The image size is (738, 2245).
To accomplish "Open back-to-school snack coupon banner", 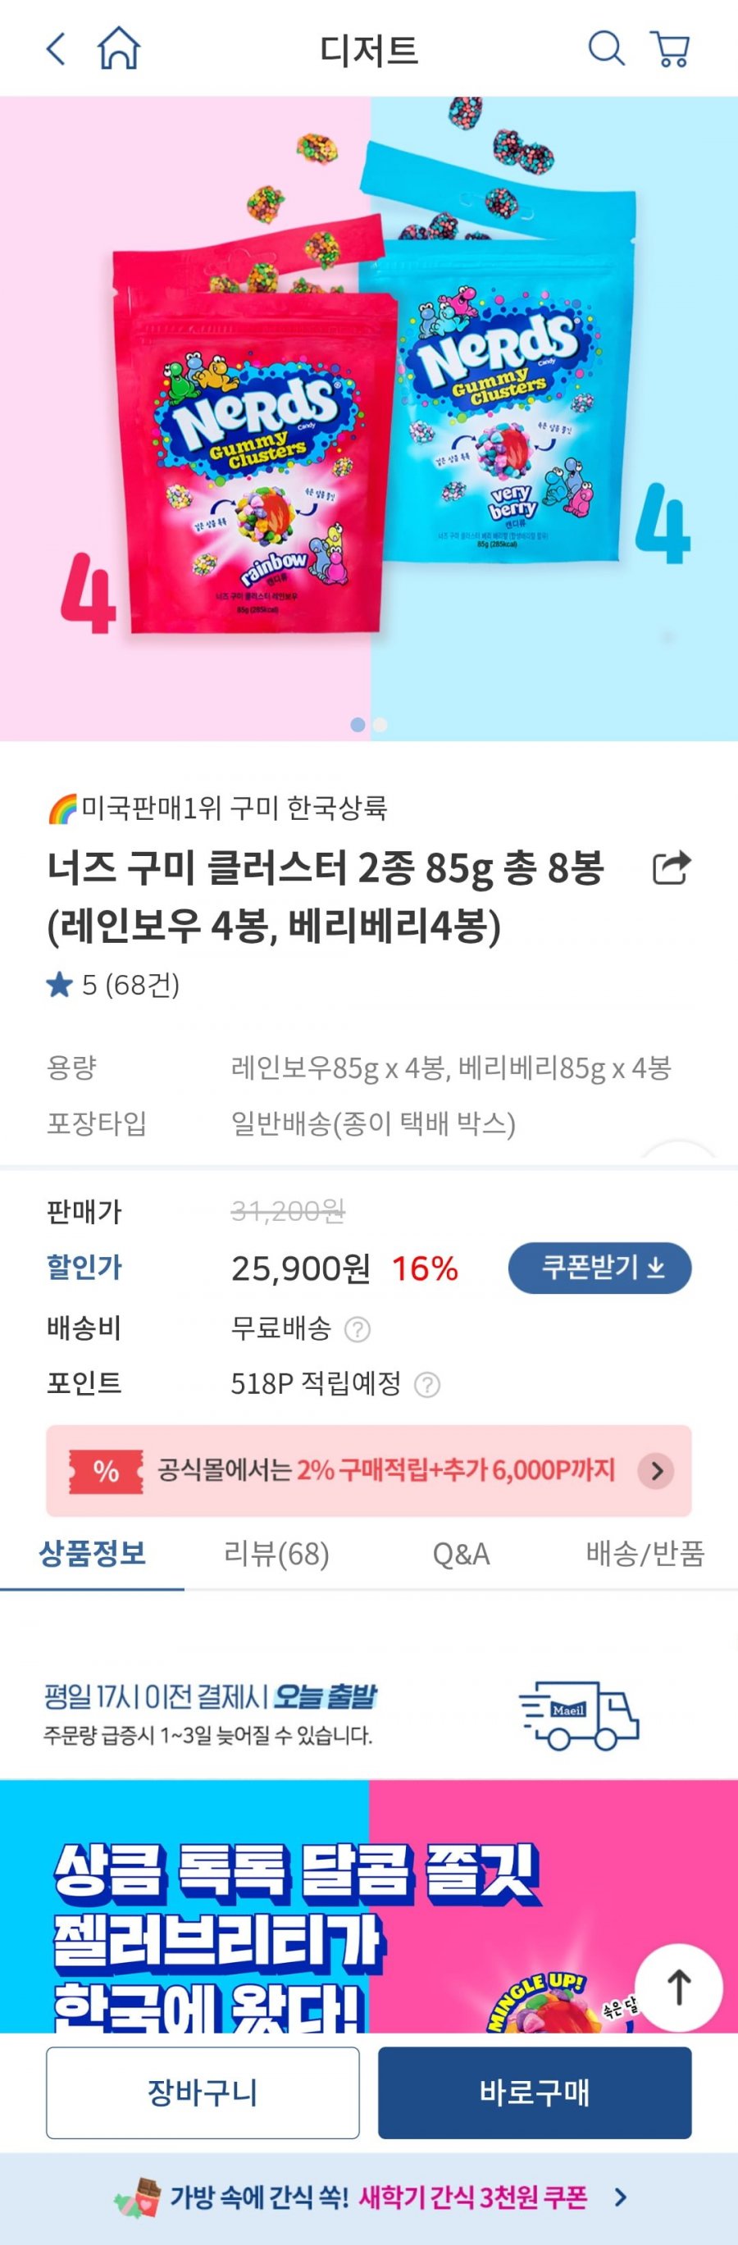I will [368, 2197].
